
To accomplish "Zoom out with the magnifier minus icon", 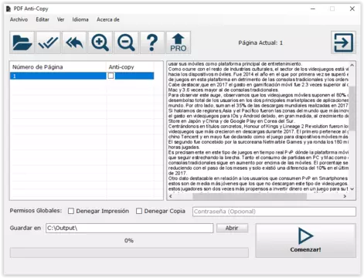I will [126, 42].
